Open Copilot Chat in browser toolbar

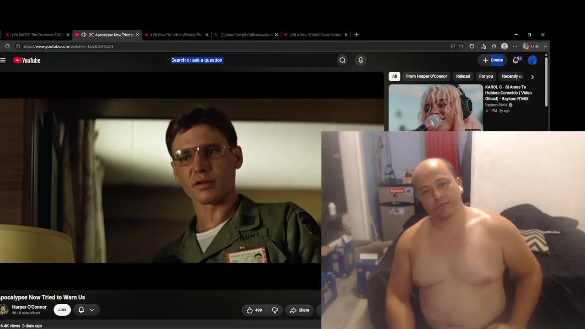pos(531,46)
